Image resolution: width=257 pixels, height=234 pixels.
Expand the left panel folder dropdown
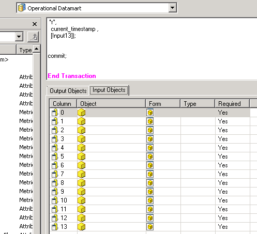tap(19, 37)
